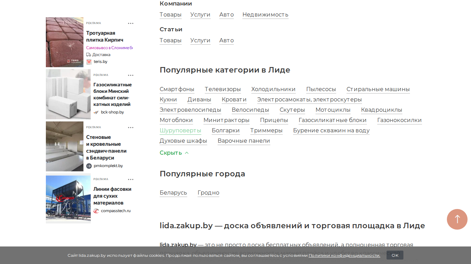471x264 pixels.
Task: Open Шуруповерты category
Action: pos(180,131)
